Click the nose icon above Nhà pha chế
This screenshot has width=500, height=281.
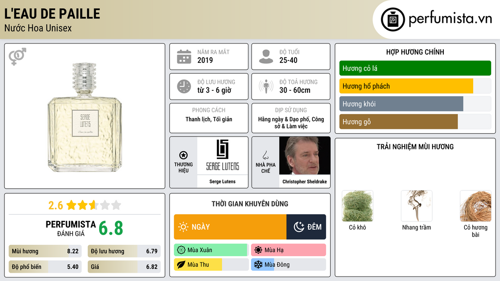265,155
